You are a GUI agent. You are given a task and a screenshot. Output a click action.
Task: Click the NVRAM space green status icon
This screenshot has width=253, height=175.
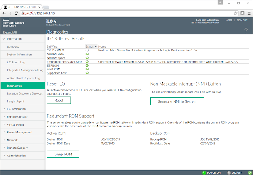[x=87, y=58]
